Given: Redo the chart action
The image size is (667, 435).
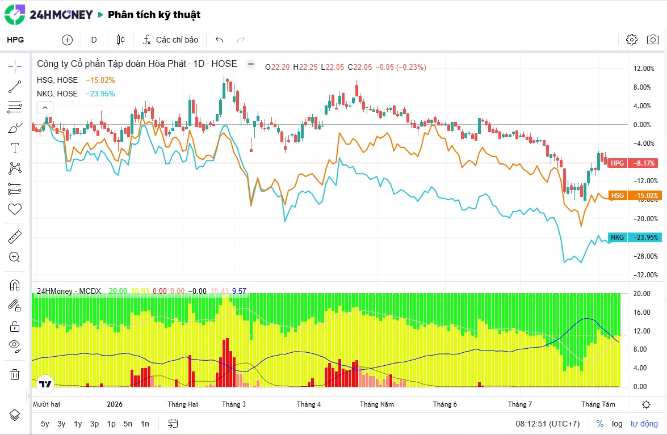Looking at the screenshot, I should tap(241, 40).
